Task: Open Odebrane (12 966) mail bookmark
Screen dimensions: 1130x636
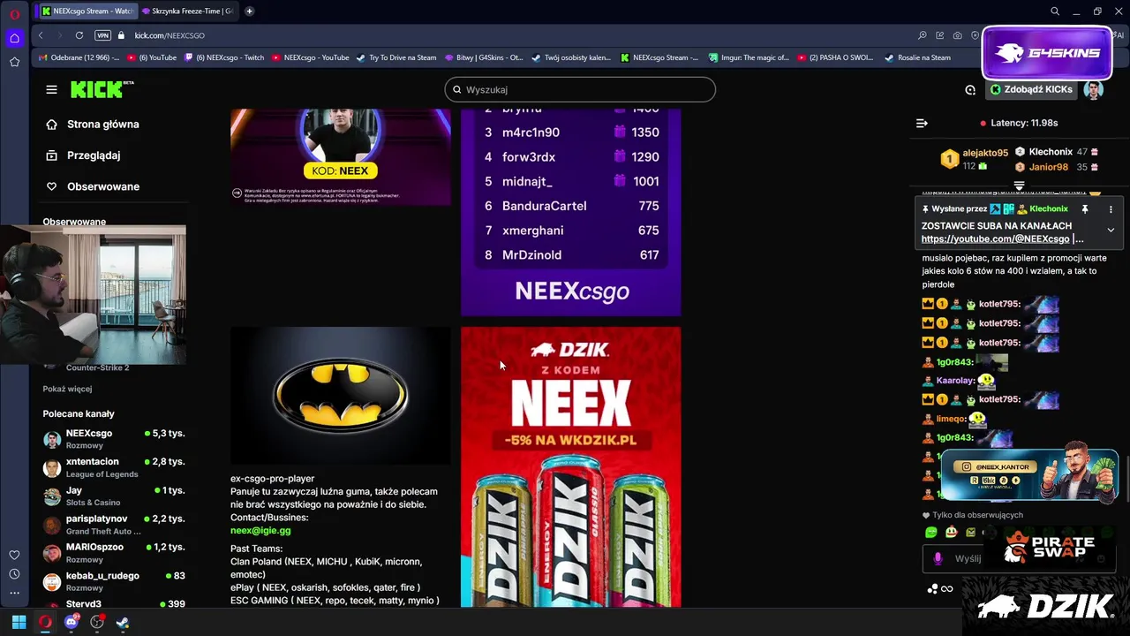Action: [79, 57]
